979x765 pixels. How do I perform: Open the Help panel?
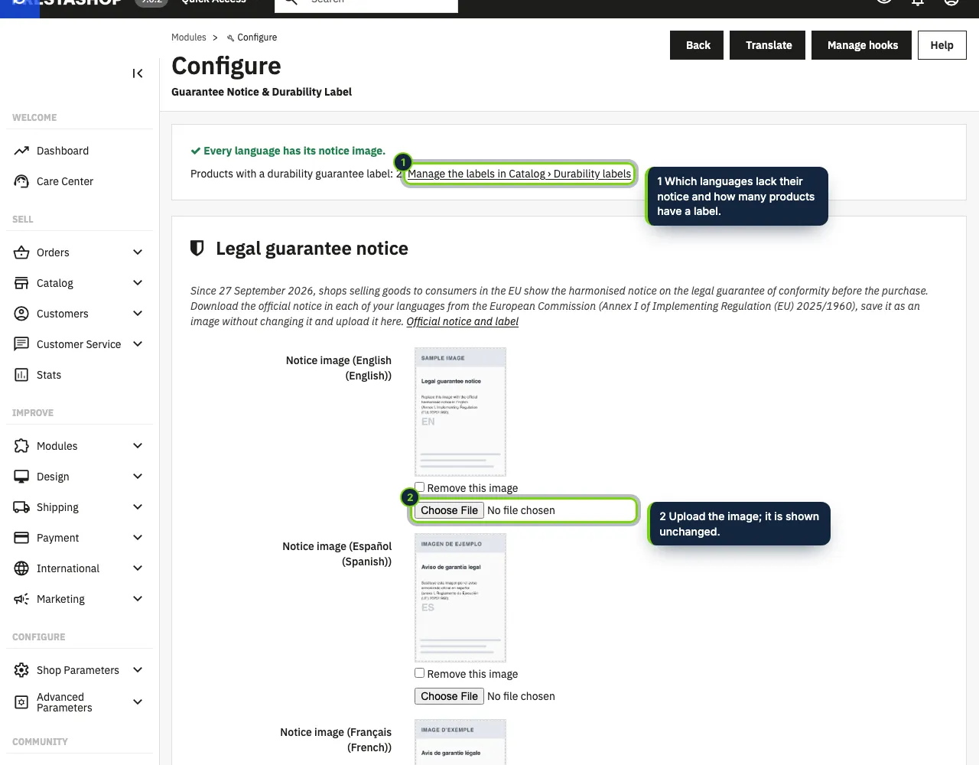click(x=942, y=45)
